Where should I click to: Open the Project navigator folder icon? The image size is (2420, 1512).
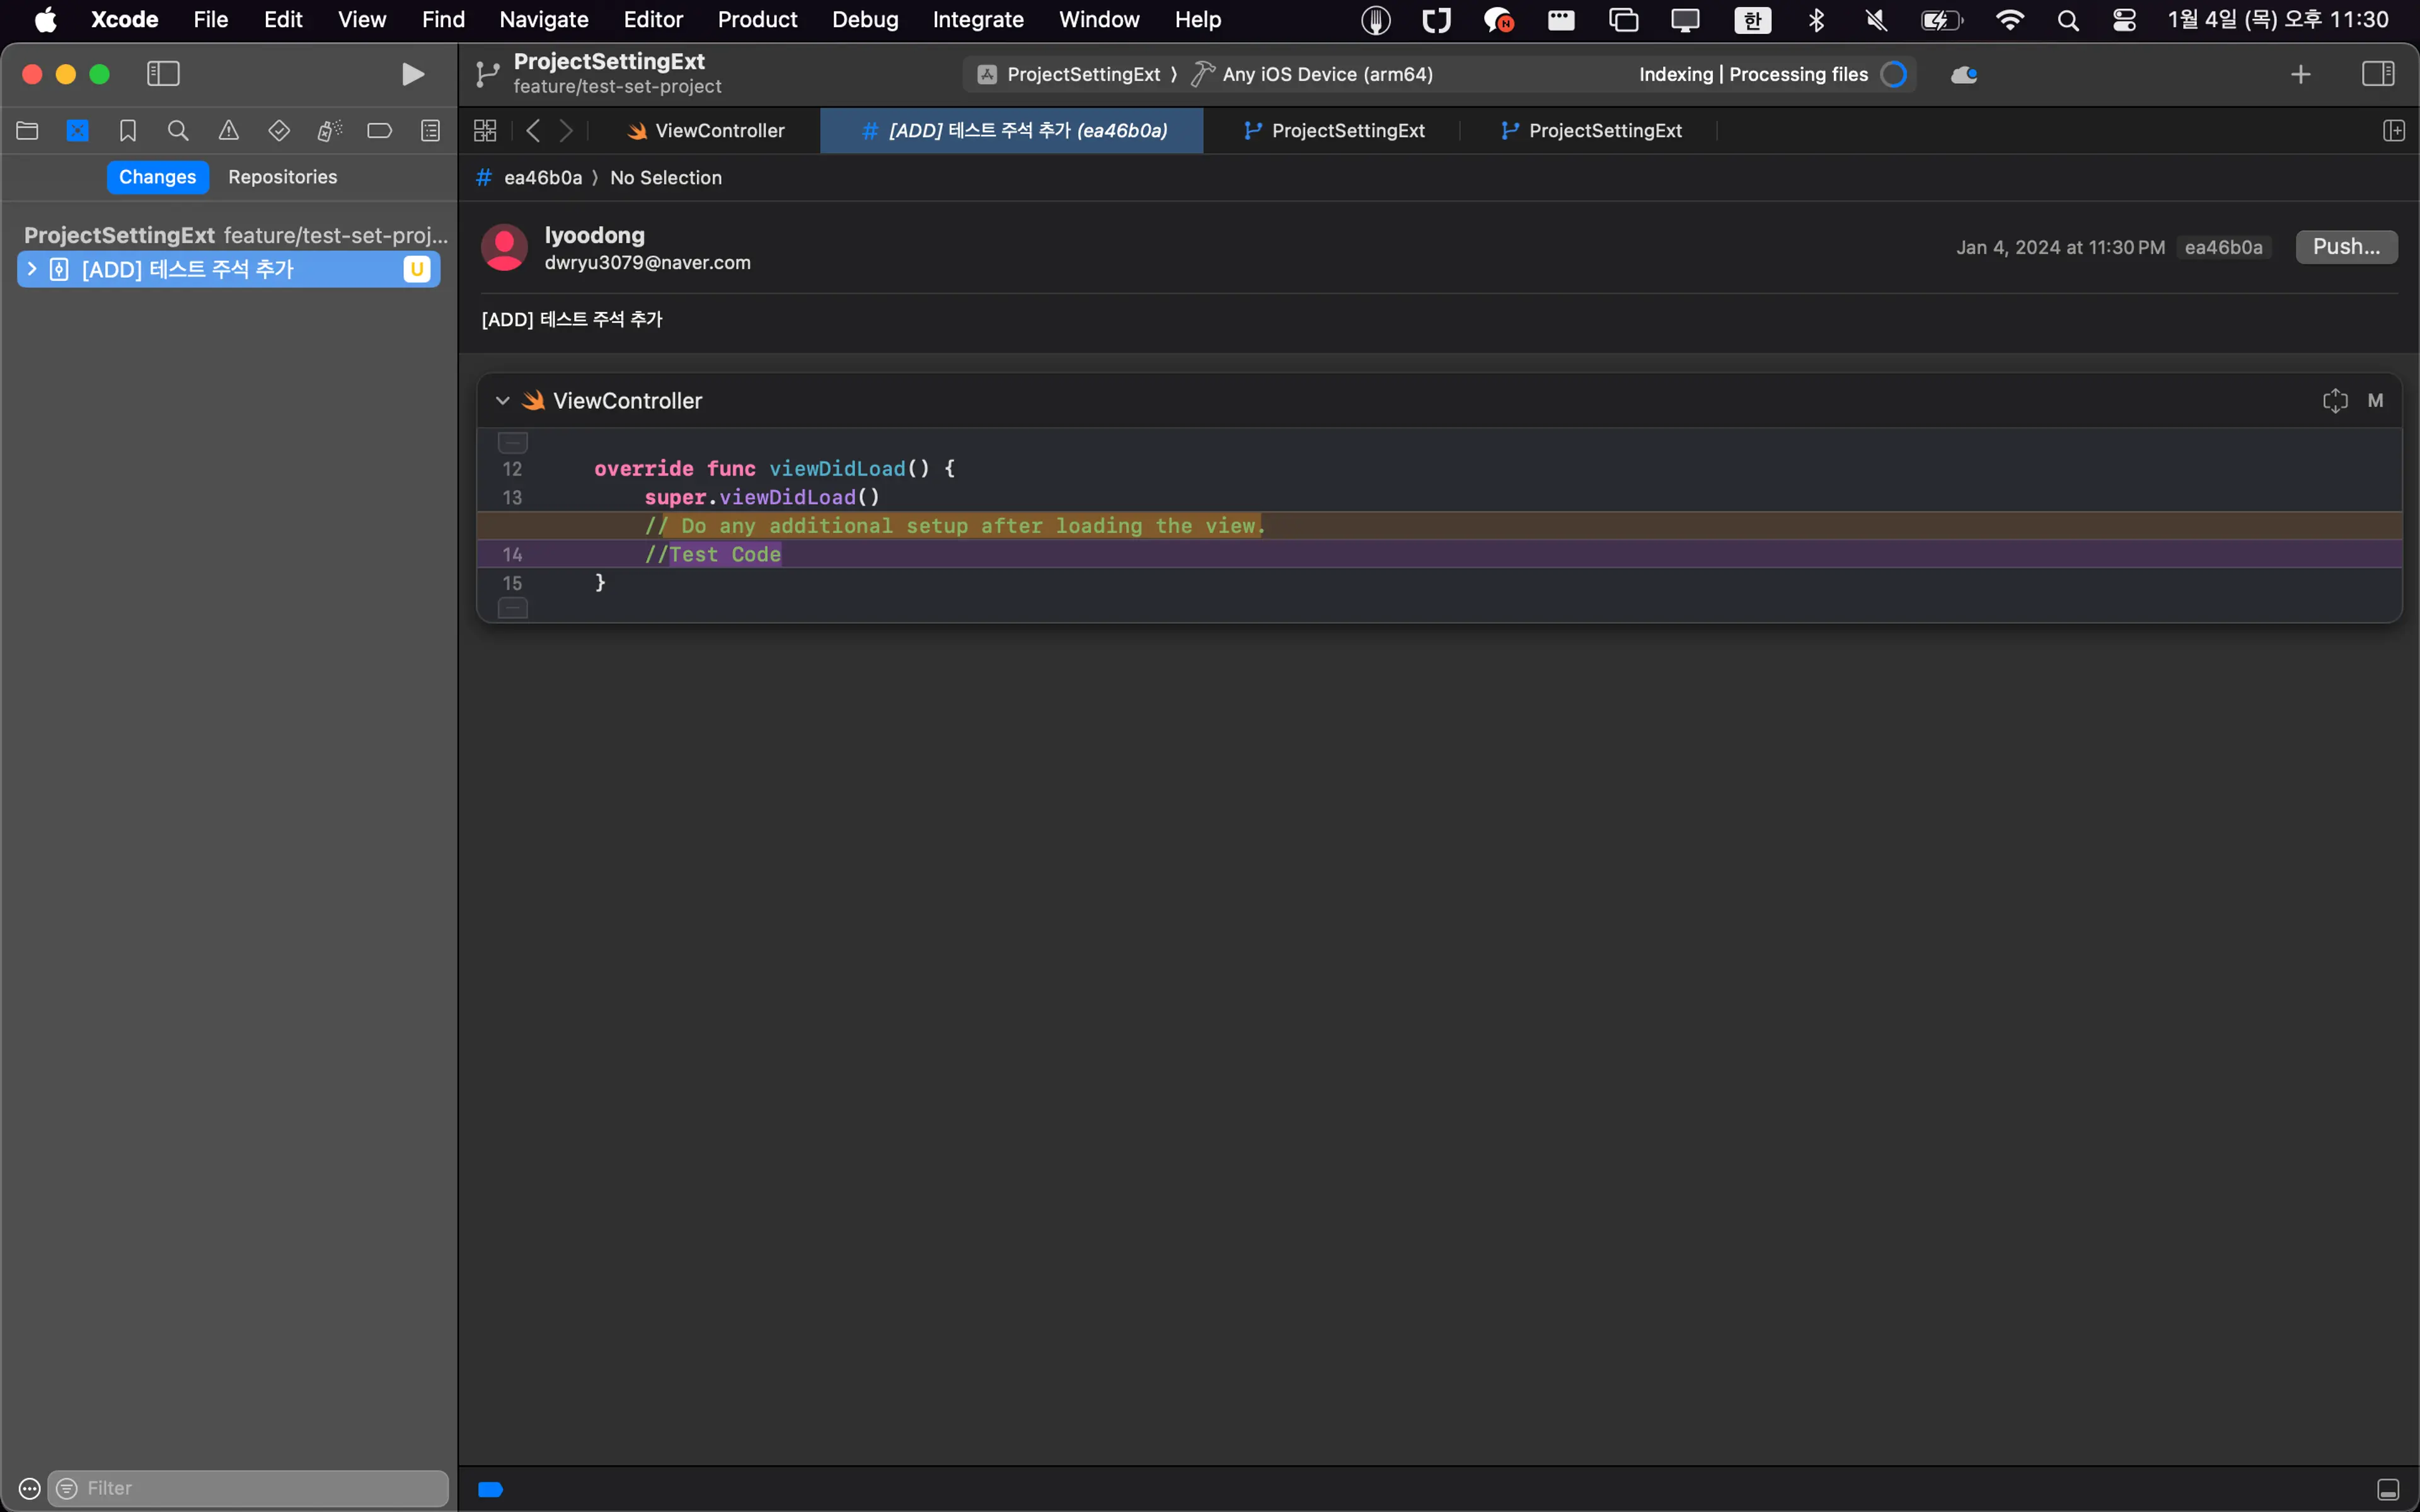click(27, 130)
